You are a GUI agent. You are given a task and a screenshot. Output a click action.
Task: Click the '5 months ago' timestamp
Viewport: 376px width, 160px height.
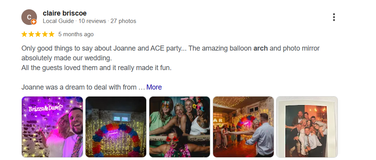(x=76, y=34)
